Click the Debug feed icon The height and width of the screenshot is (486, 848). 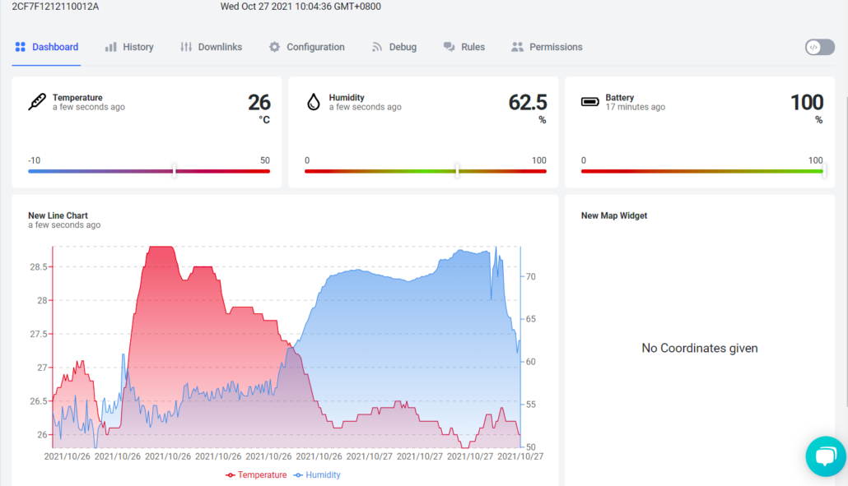[377, 48]
